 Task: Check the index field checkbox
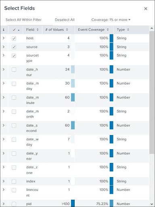14,182
